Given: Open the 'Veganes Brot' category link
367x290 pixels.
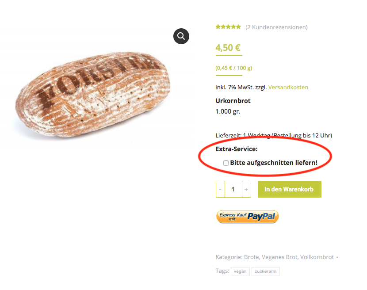Looking at the screenshot, I should coord(278,256).
